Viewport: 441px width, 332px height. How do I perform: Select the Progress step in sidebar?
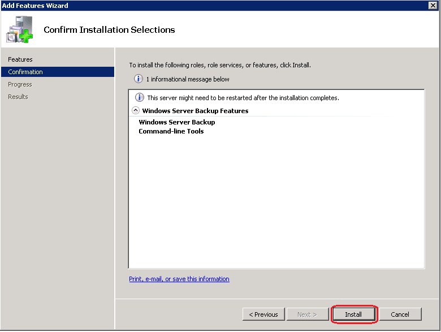click(x=20, y=84)
